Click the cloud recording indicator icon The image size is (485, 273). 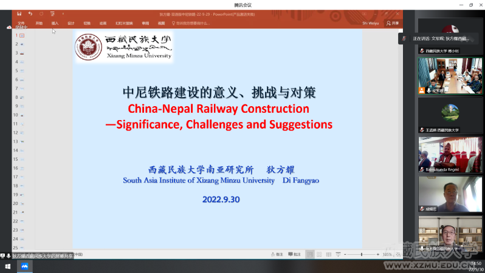click(x=9, y=27)
